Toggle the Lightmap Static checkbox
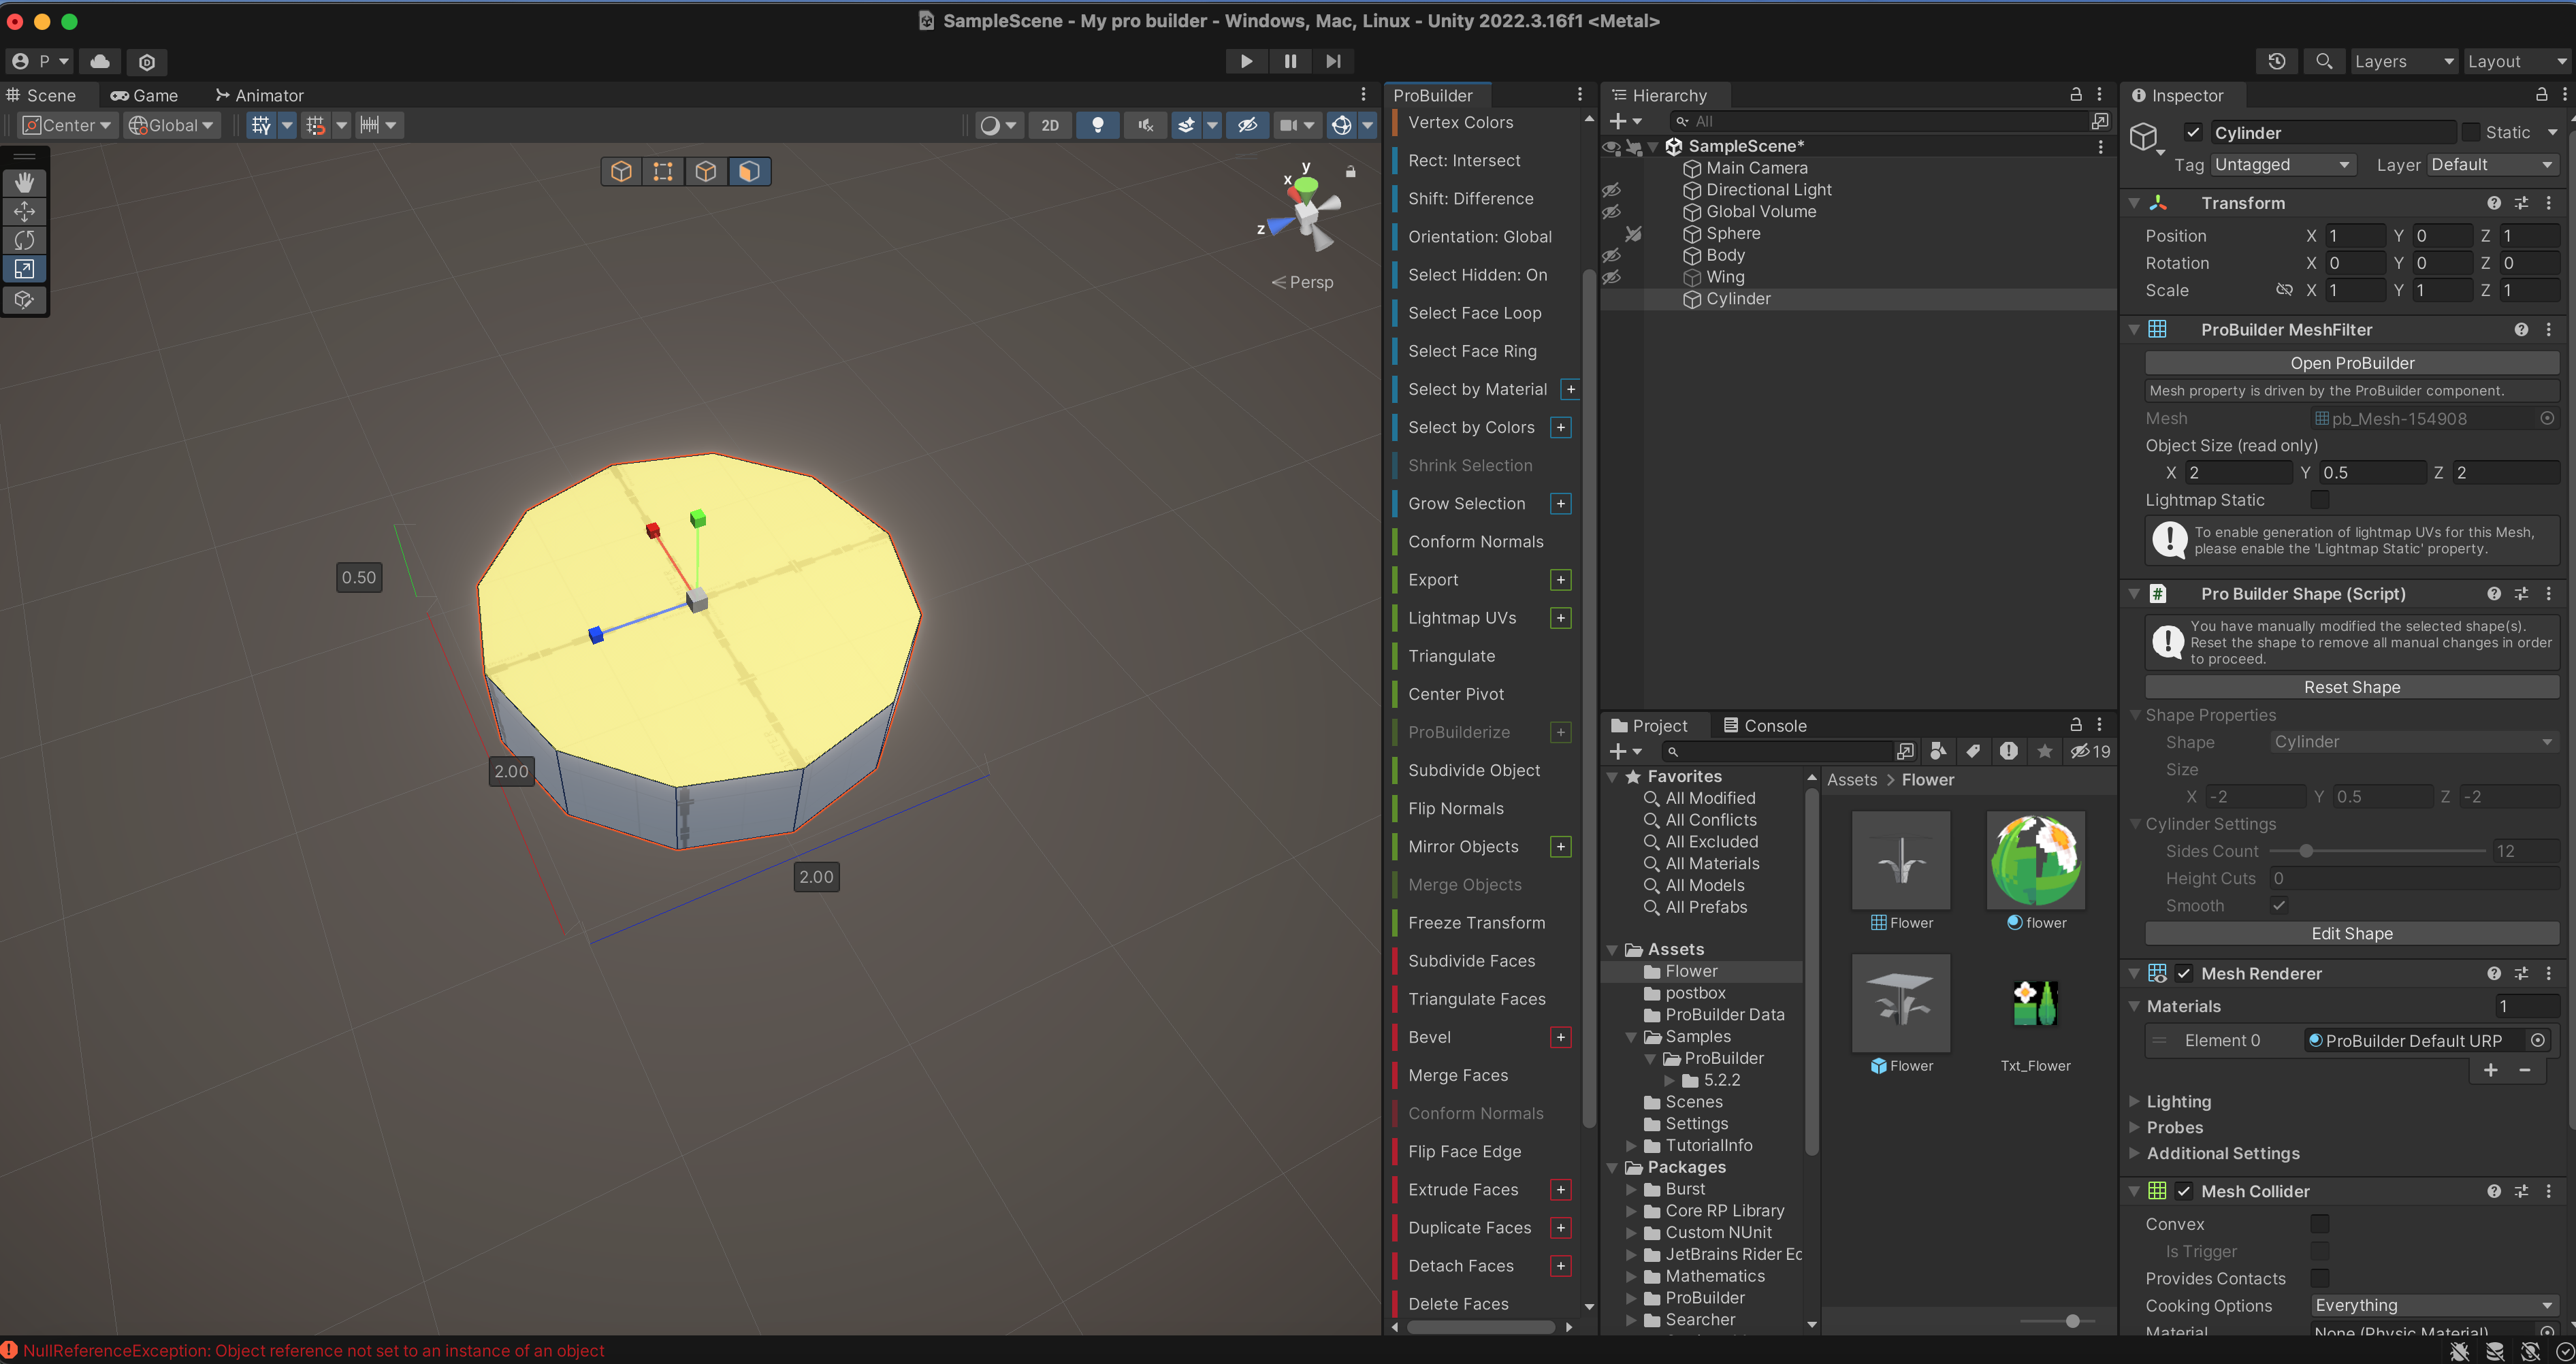This screenshot has width=2576, height=1364. coord(2319,499)
